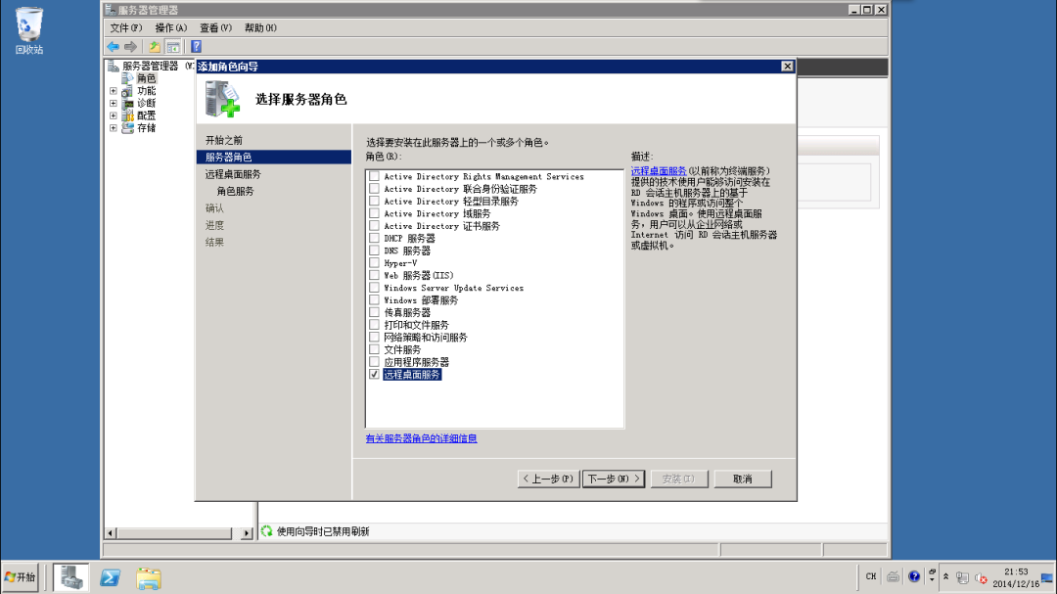Screen dimensions: 1057x594
Task: Open the language bar options arrow
Action: [x=932, y=579]
